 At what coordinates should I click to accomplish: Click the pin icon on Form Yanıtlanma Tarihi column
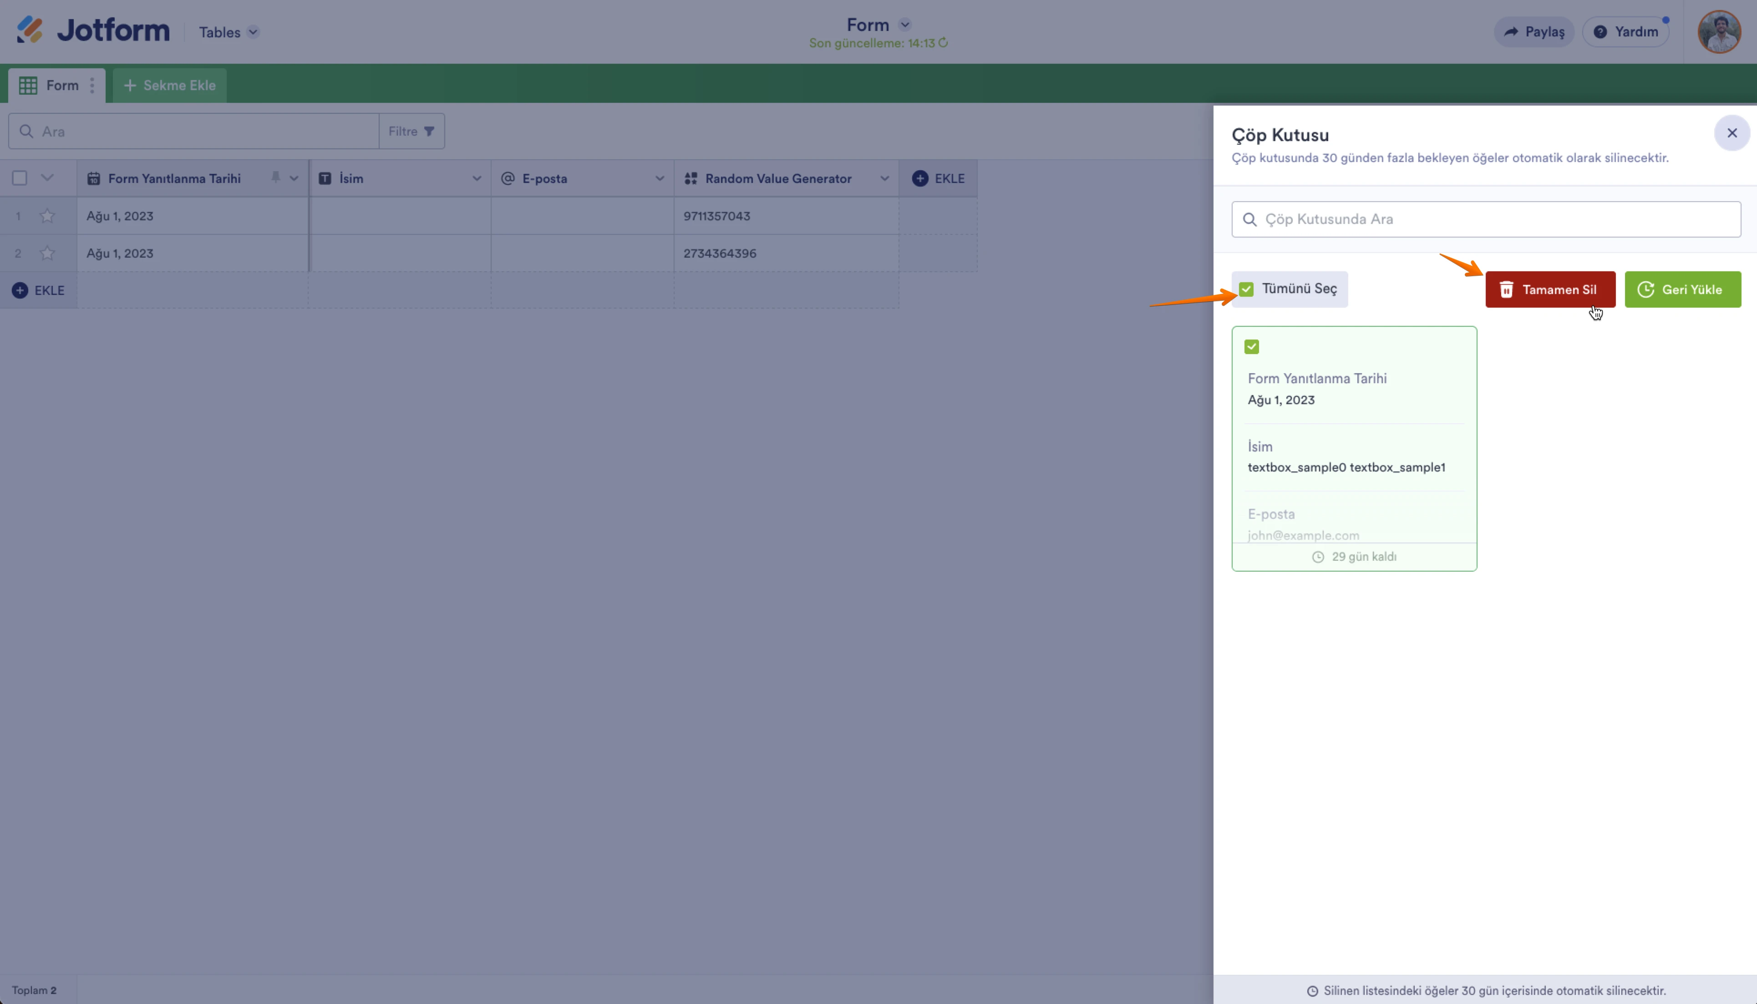275,178
